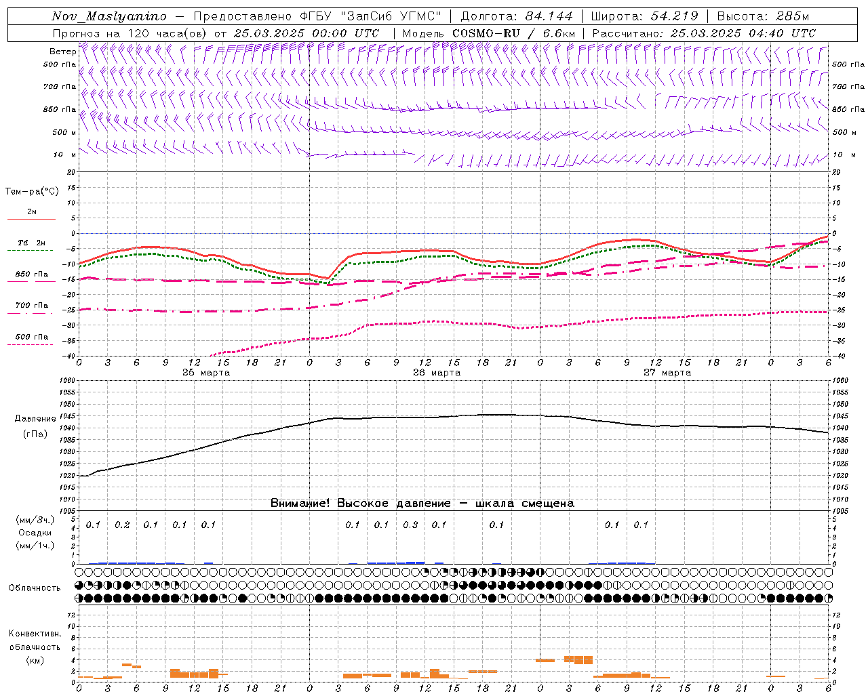Click the station name Nov_Maslyanino in header
Screen dimensions: 868x694
tap(109, 16)
